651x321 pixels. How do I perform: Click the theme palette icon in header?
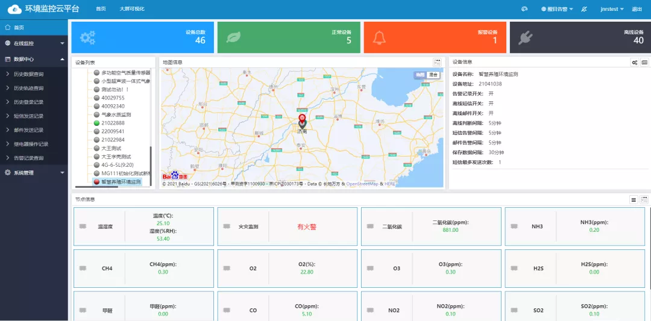(x=524, y=9)
